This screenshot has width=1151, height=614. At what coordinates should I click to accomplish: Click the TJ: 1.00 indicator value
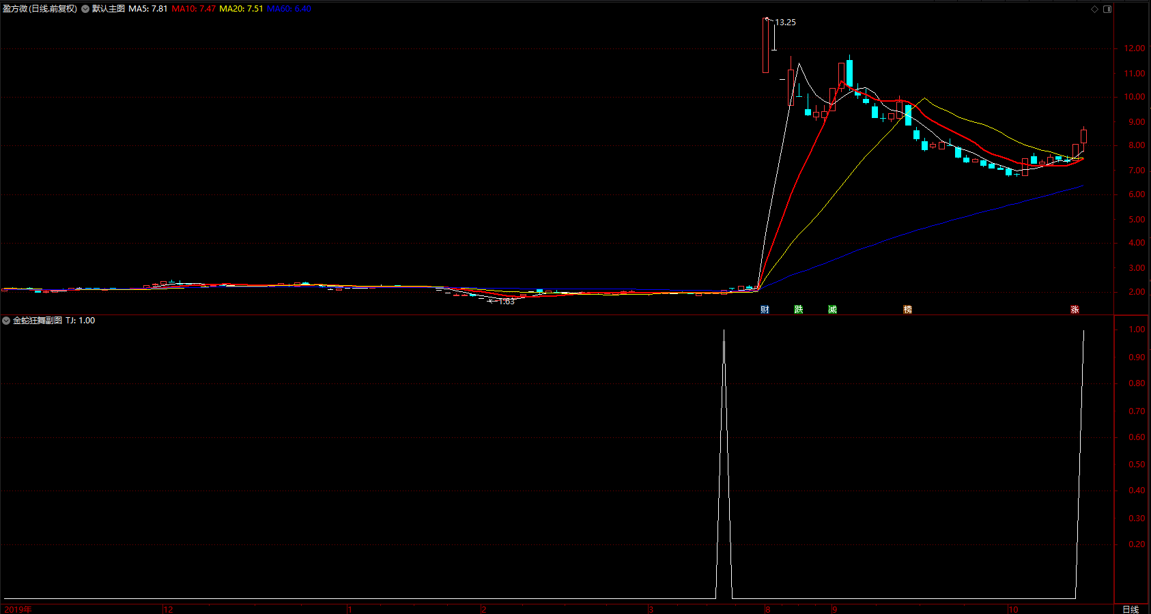(81, 320)
